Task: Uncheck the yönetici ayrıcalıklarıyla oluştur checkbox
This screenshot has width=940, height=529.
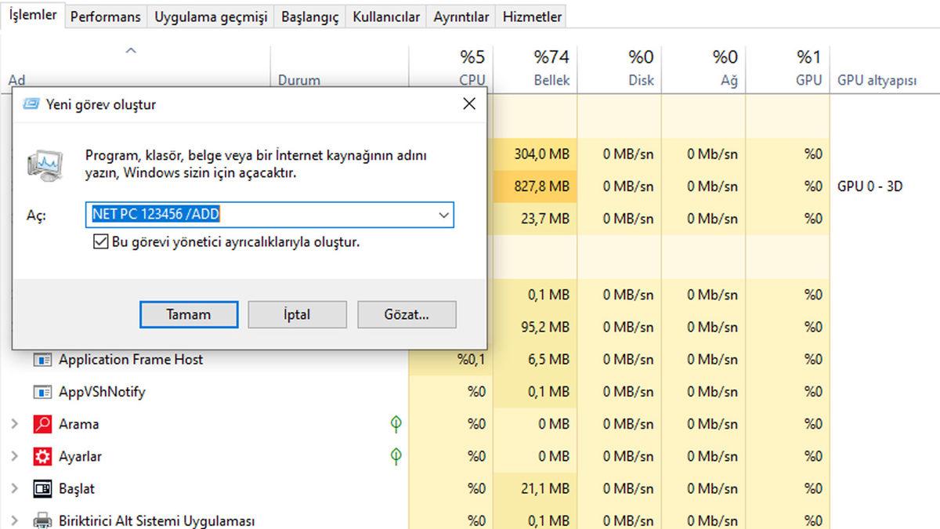Action: 100,242
